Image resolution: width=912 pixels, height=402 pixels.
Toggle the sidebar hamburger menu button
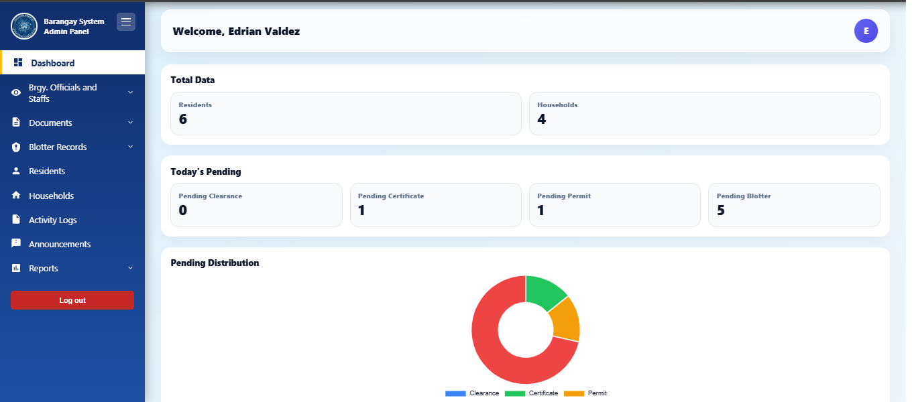pyautogui.click(x=126, y=22)
